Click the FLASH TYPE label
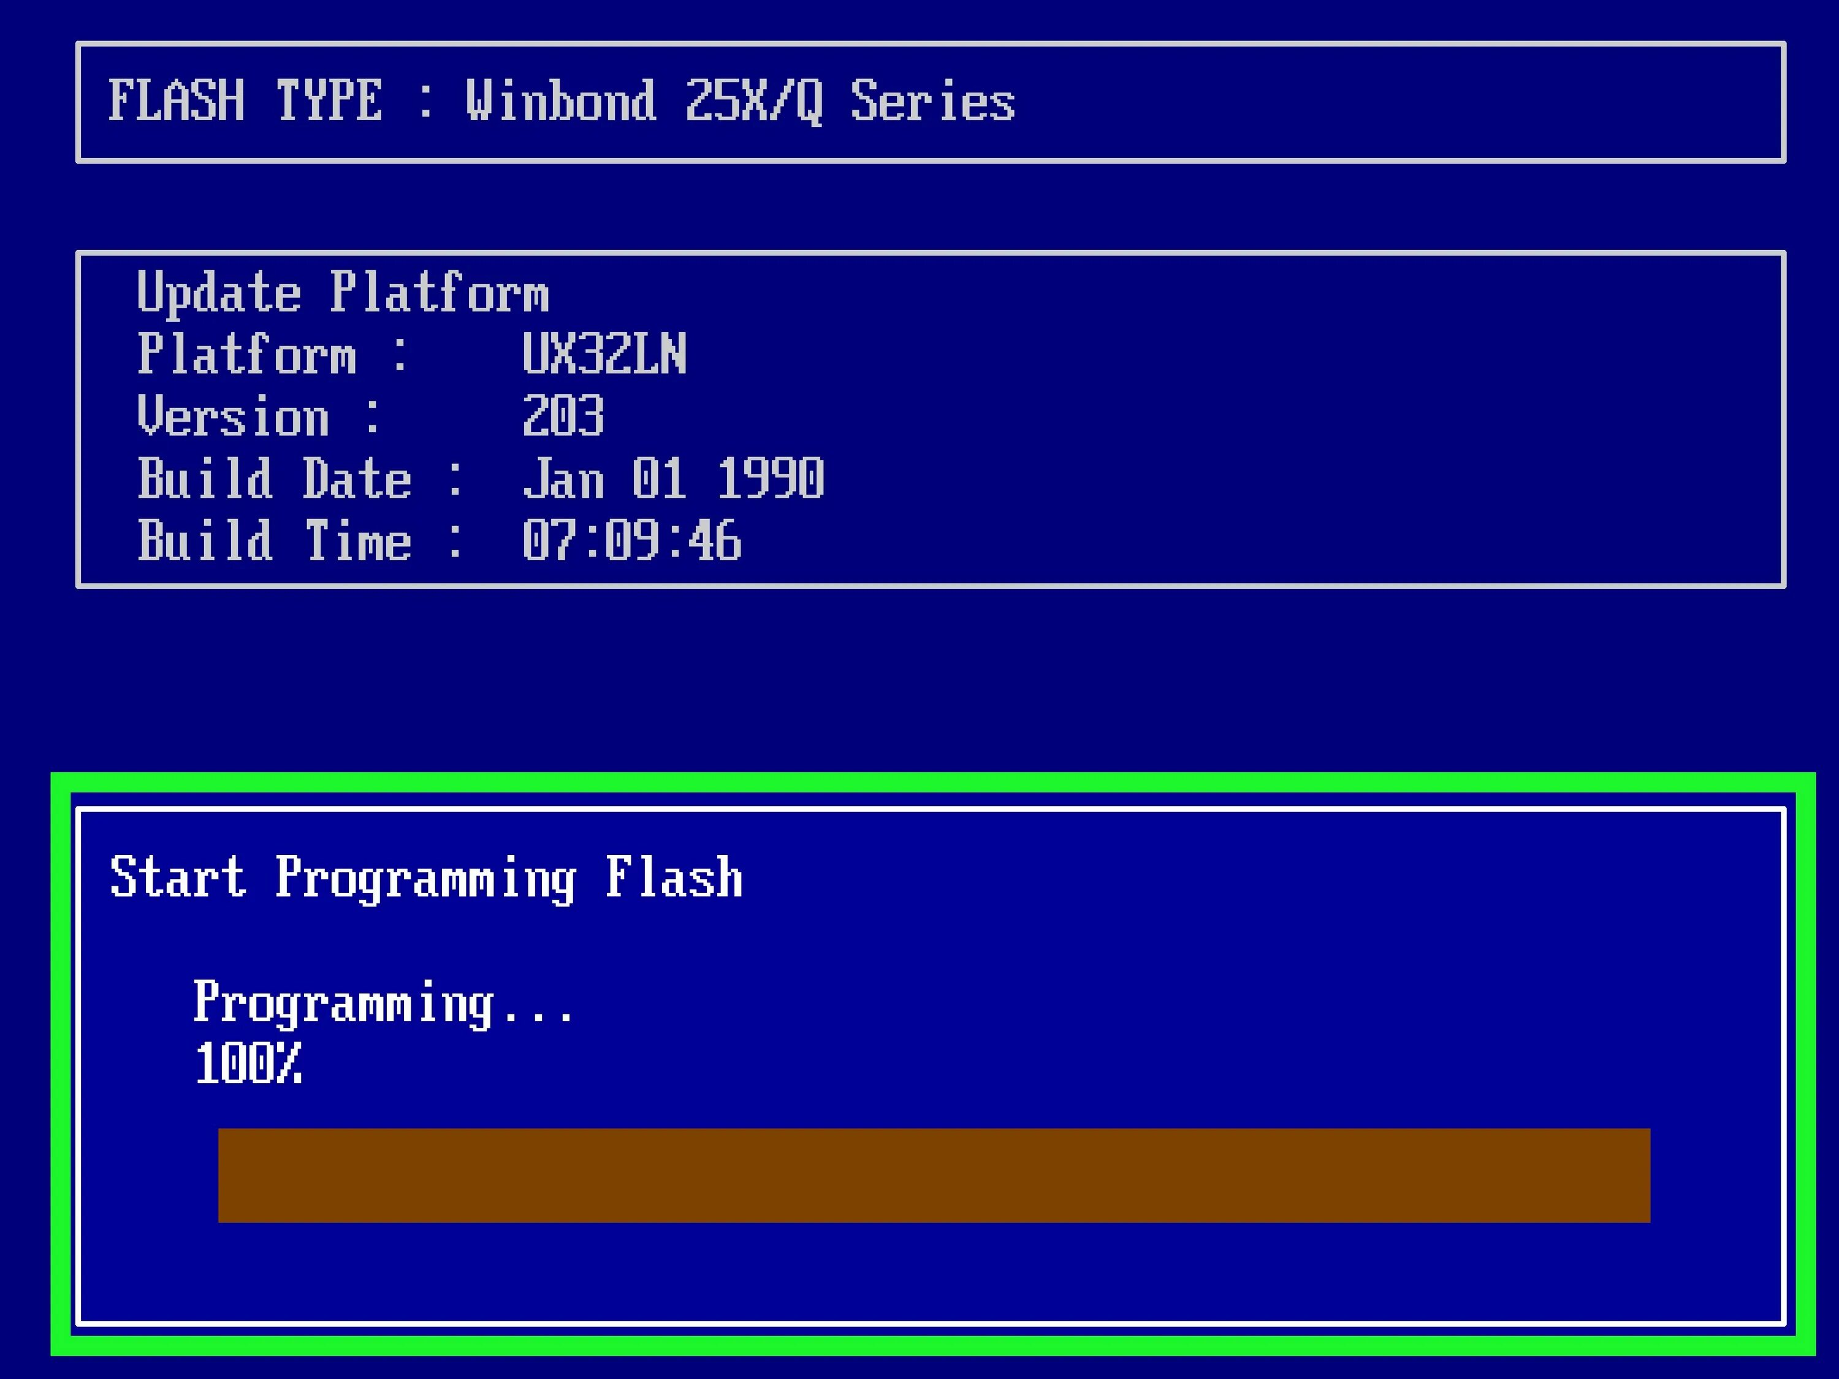Screen dimensions: 1839x1379 245,101
